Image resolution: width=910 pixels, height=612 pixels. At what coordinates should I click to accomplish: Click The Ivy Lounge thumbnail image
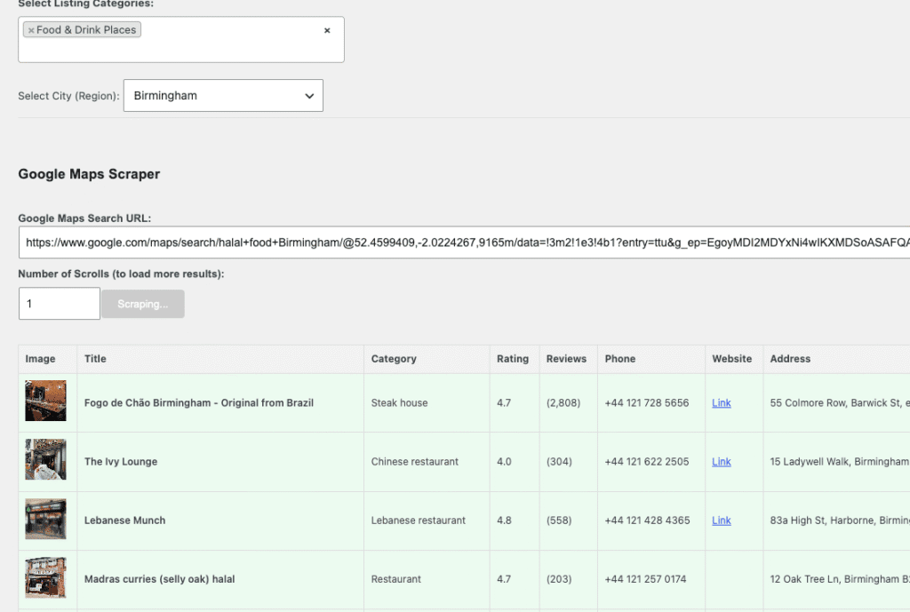46,459
